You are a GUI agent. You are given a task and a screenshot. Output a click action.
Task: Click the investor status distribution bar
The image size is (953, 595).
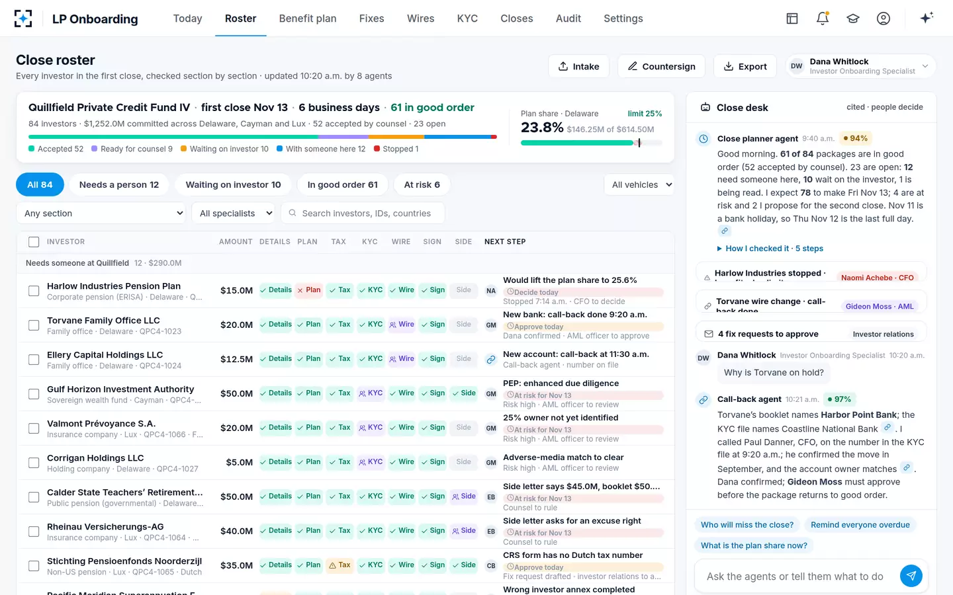coord(263,137)
